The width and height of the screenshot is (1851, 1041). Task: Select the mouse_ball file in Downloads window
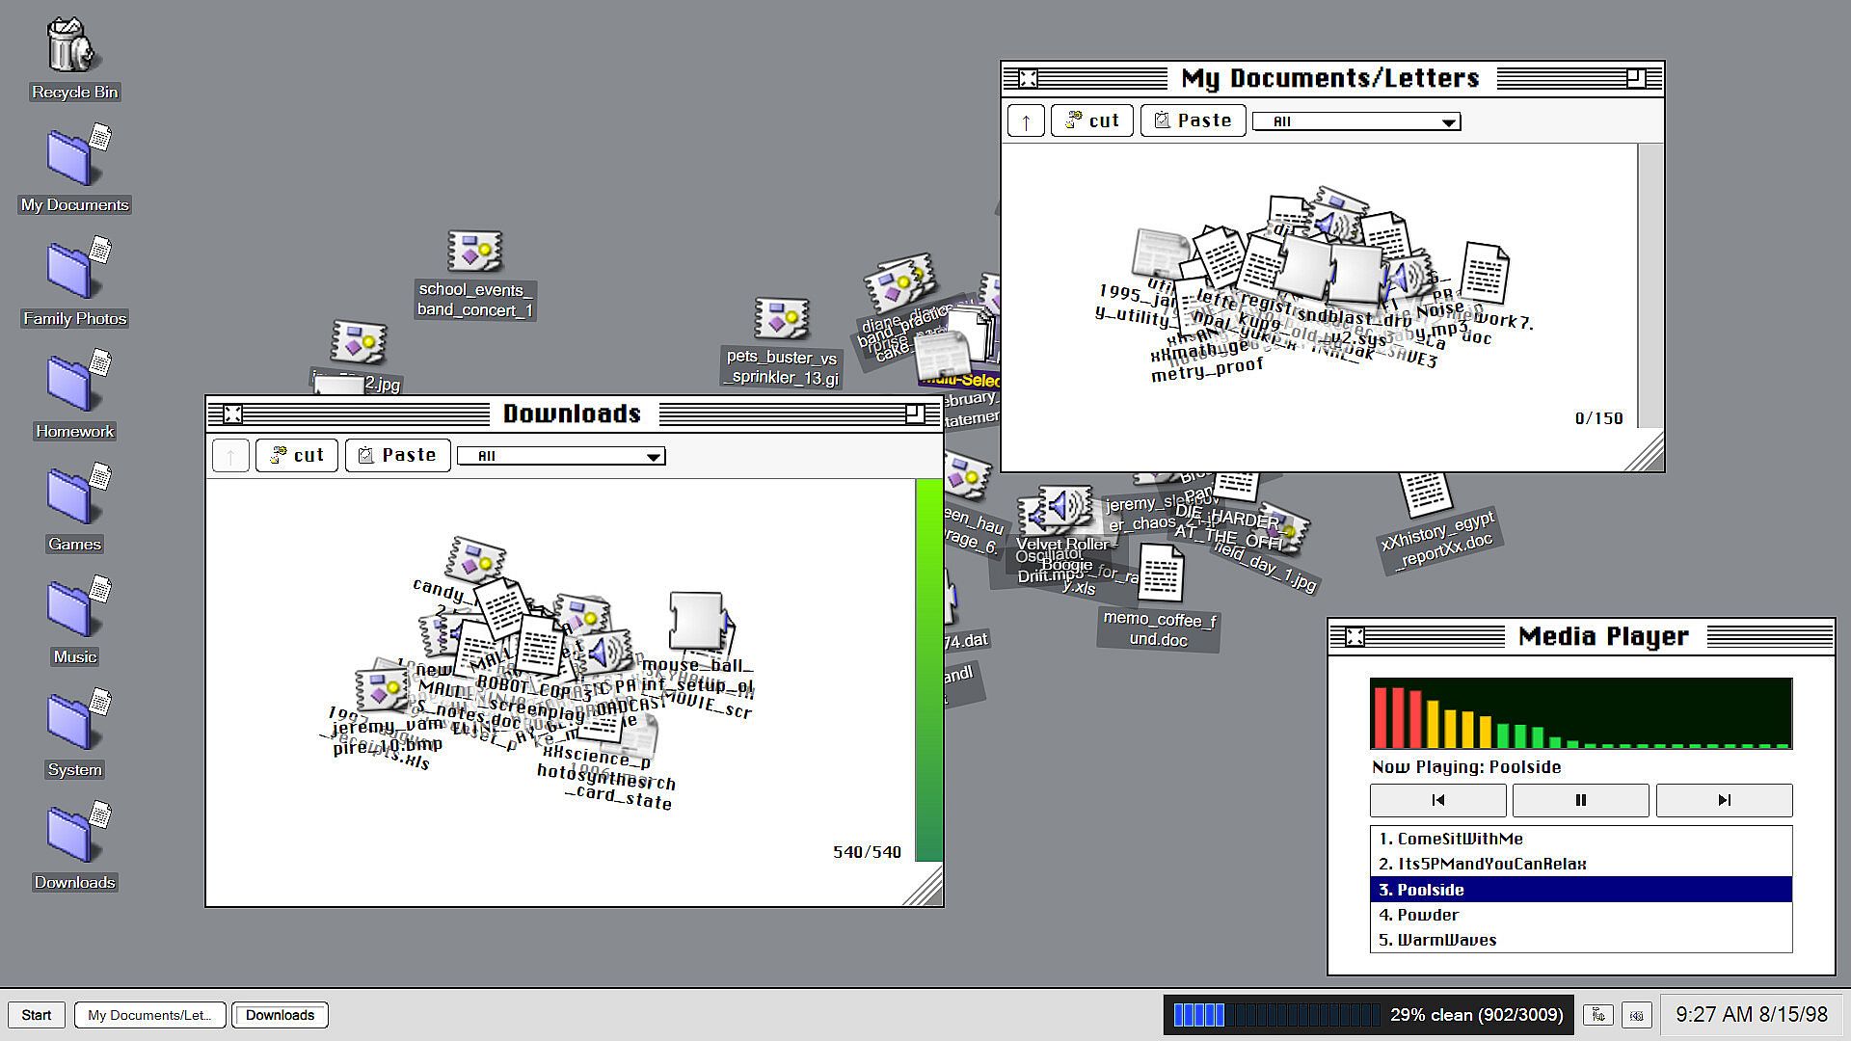coord(696,622)
